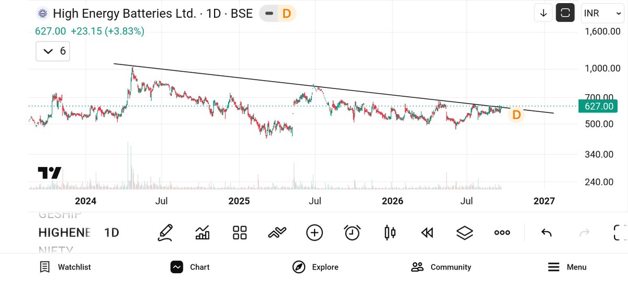Select the pencil drawing tool
This screenshot has width=628, height=281.
[165, 232]
